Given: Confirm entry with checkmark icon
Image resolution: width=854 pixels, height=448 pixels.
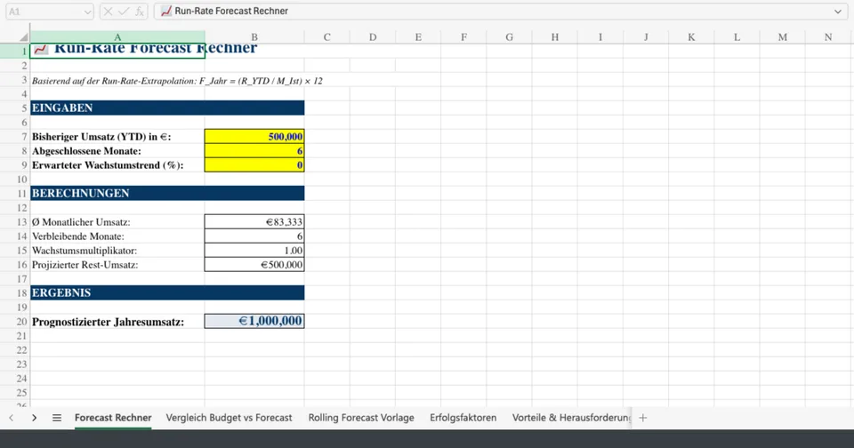Looking at the screenshot, I should 124,12.
